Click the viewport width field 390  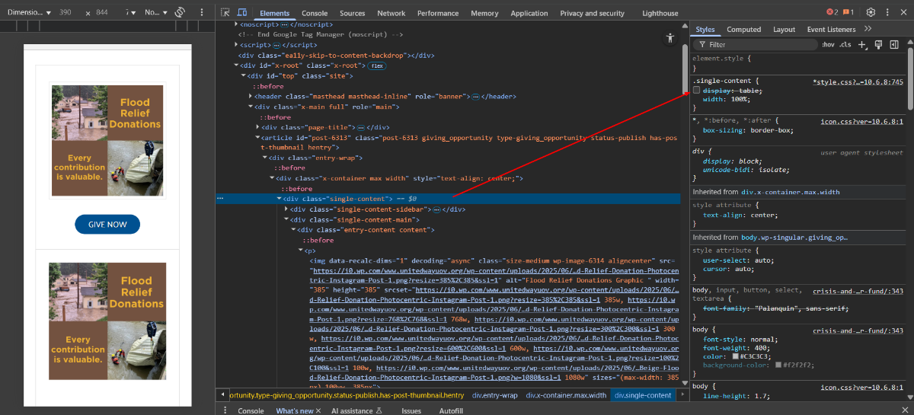click(x=66, y=13)
